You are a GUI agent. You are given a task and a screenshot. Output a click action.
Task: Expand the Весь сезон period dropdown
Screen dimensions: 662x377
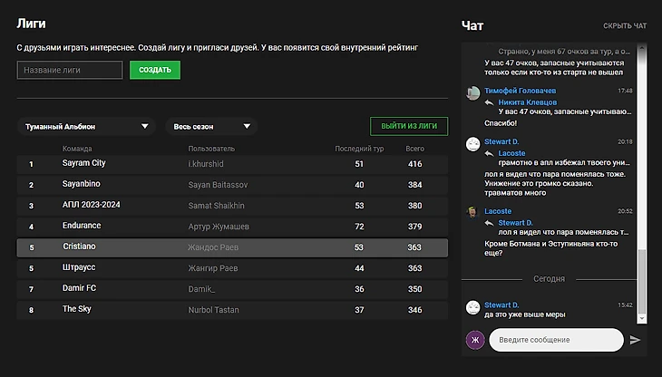(210, 127)
